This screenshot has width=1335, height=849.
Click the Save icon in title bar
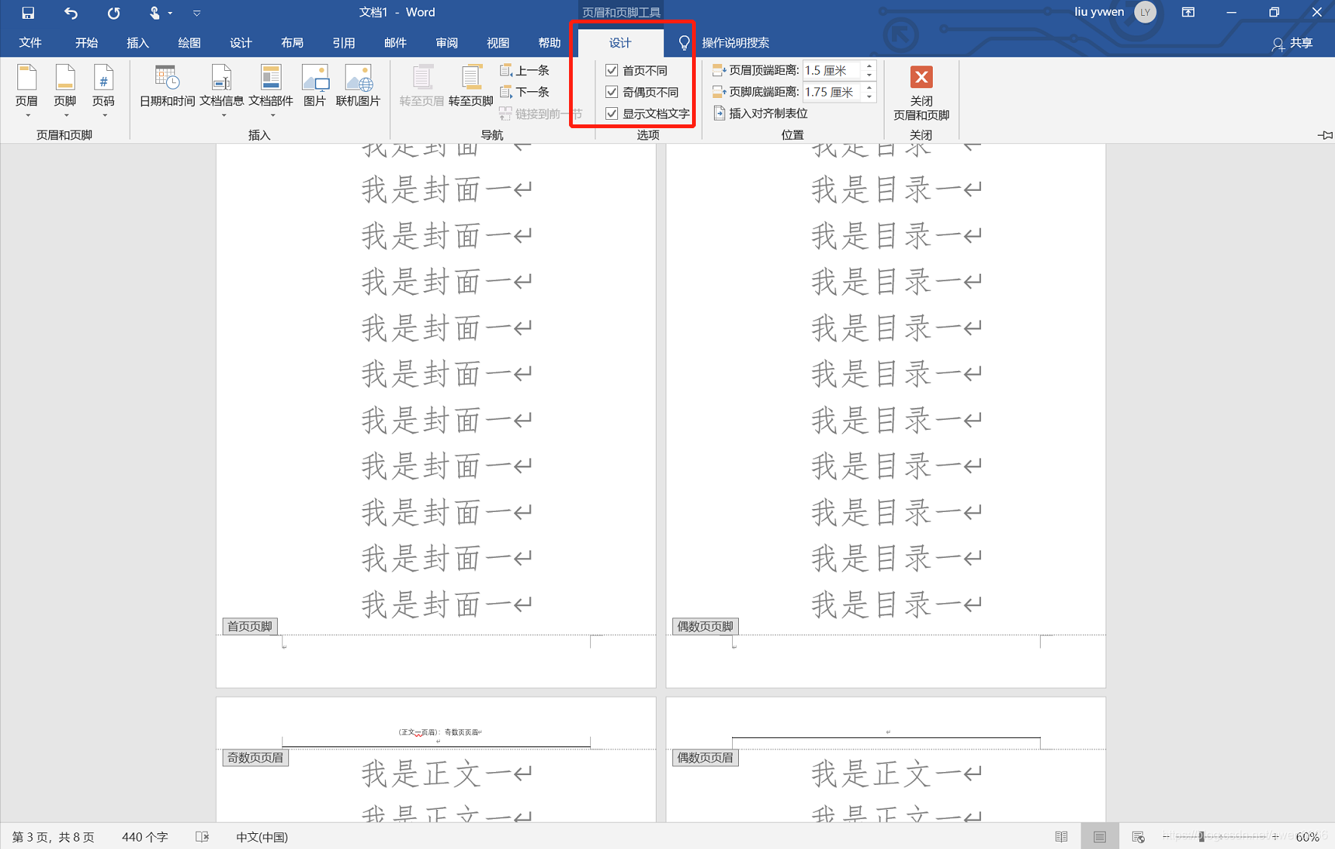coord(28,13)
